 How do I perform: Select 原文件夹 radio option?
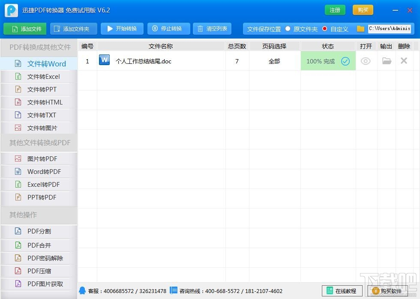click(x=288, y=29)
